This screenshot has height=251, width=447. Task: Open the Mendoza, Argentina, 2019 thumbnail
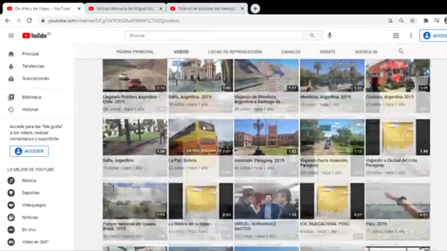click(332, 75)
